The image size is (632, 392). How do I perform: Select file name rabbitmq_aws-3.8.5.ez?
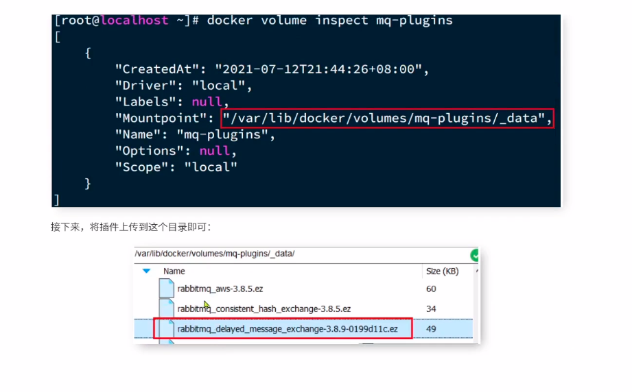coord(220,289)
